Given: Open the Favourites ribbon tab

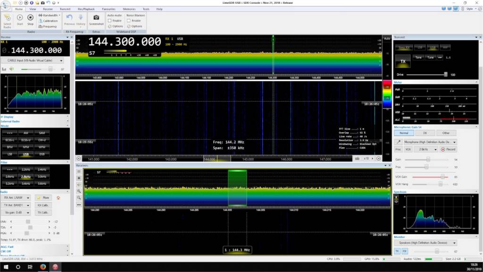Looking at the screenshot, I should point(108,9).
